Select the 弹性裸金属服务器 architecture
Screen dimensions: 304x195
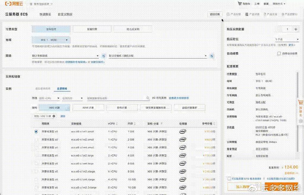tap(156, 108)
